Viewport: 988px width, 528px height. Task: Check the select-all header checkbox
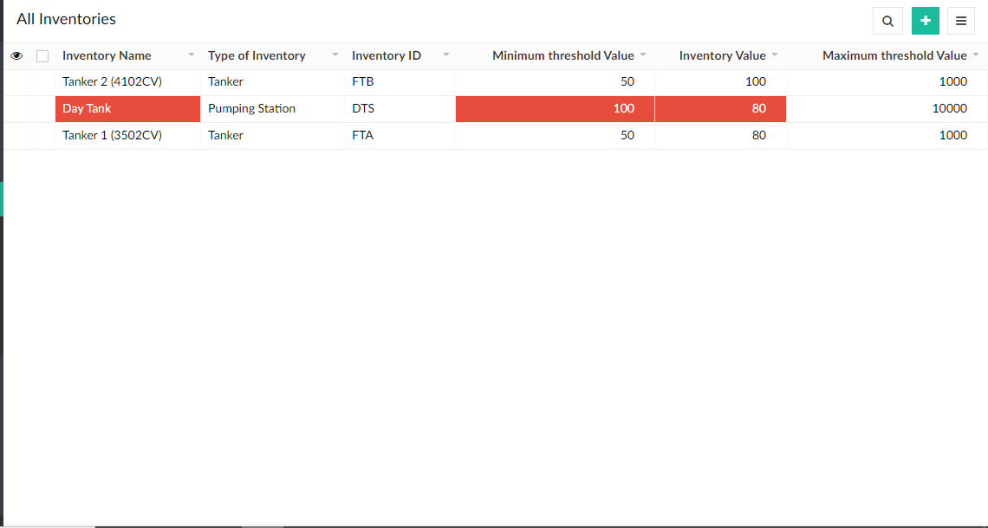pos(42,56)
